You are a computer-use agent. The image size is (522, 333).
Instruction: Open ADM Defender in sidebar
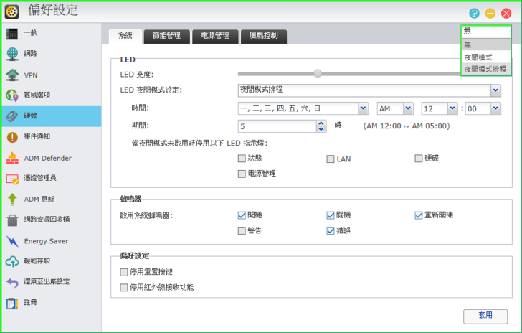pos(47,158)
